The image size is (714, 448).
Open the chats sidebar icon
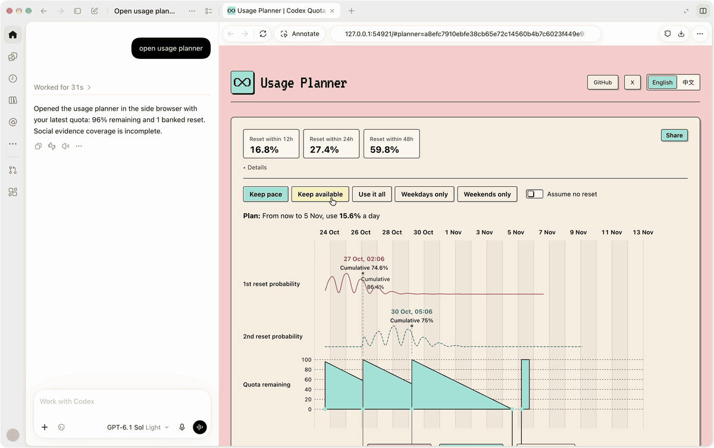[x=12, y=57]
